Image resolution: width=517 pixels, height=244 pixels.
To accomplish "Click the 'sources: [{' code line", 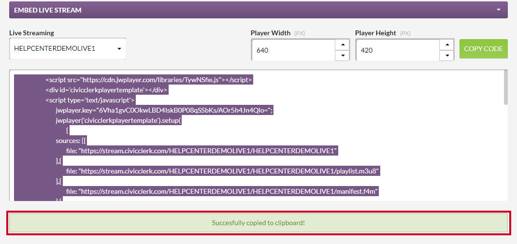I will pos(71,141).
